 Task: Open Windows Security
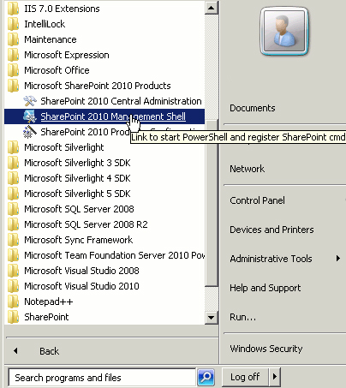[x=266, y=349]
